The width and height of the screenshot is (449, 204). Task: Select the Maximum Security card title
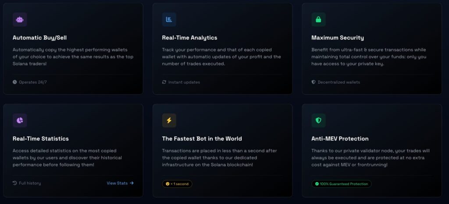click(x=338, y=38)
